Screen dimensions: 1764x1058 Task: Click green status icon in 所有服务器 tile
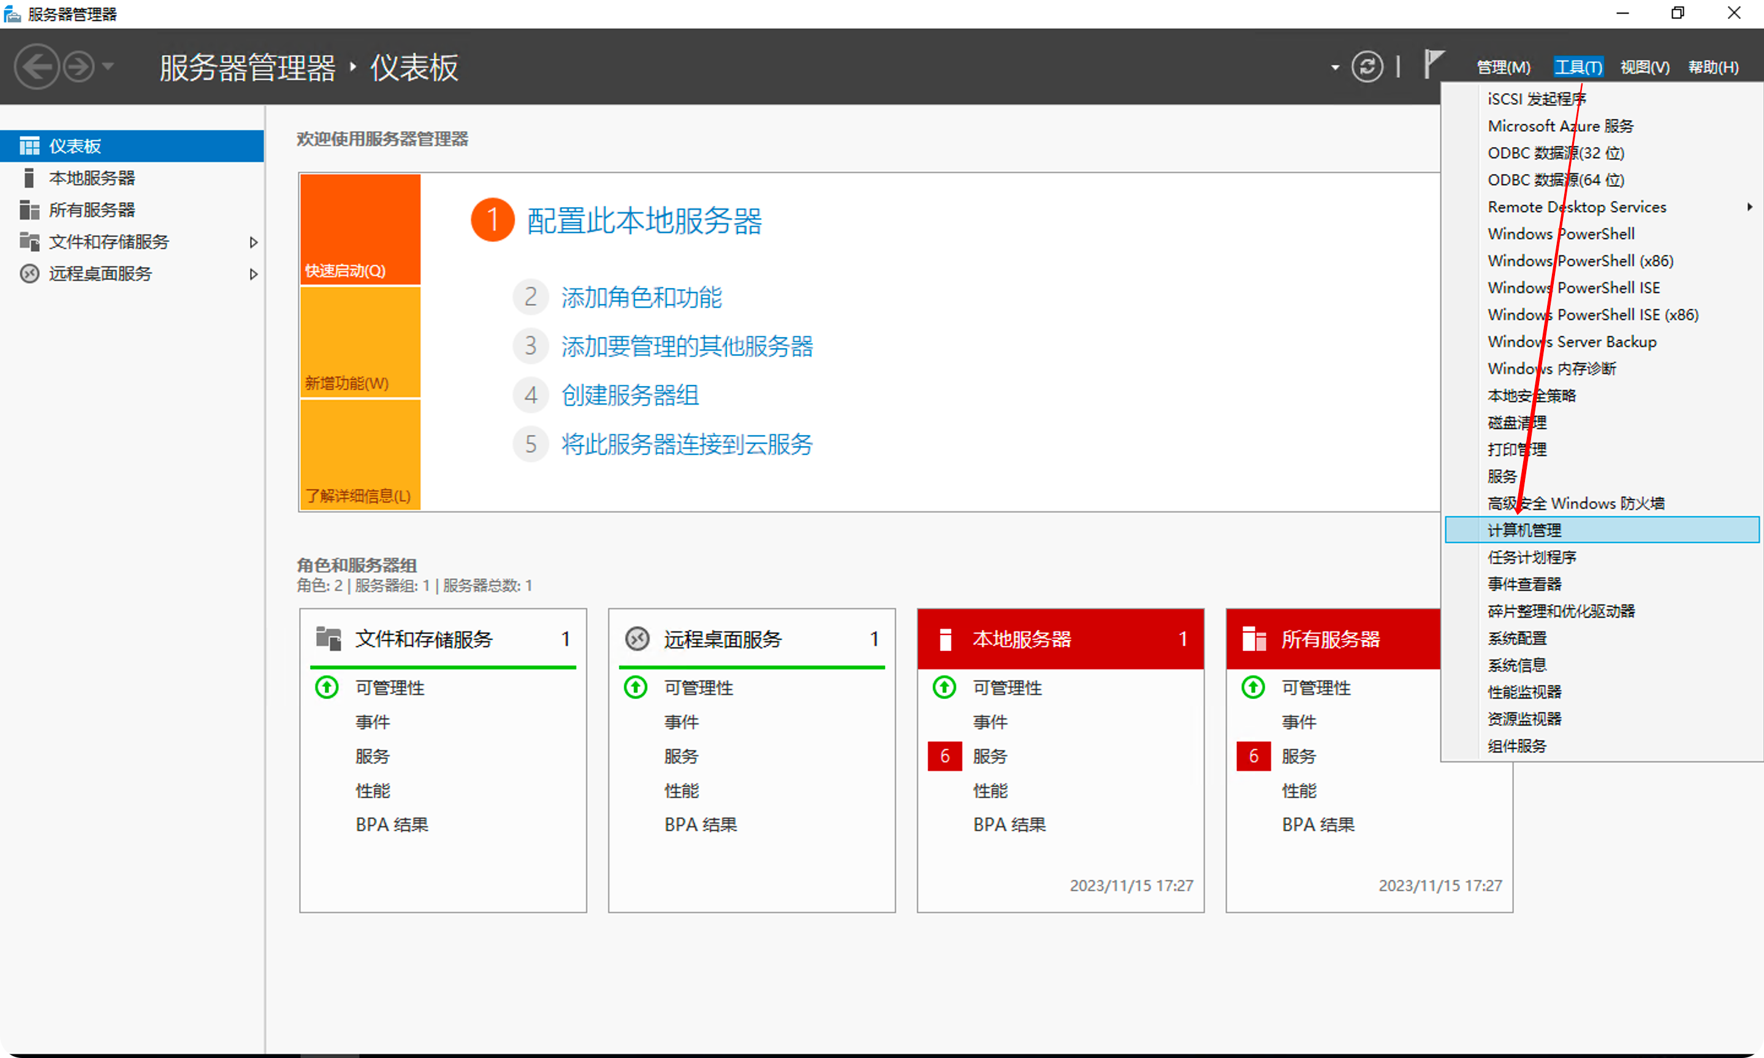[x=1253, y=687]
